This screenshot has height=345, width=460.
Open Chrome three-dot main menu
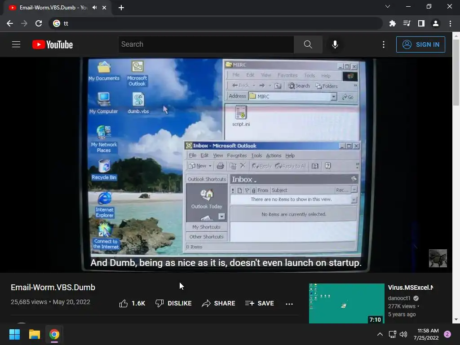(450, 23)
